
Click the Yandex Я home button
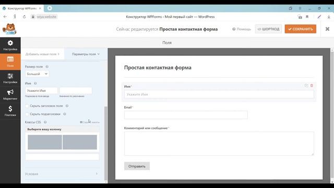[x=15, y=17]
